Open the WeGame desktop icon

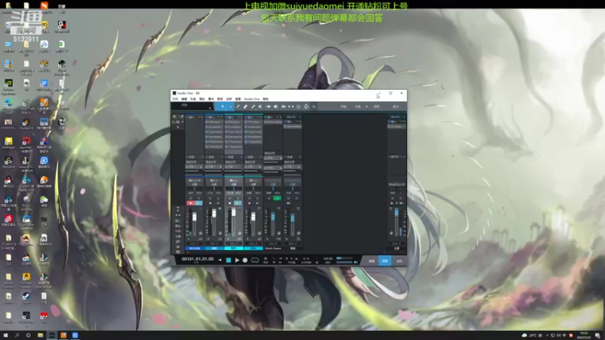[x=8, y=162]
